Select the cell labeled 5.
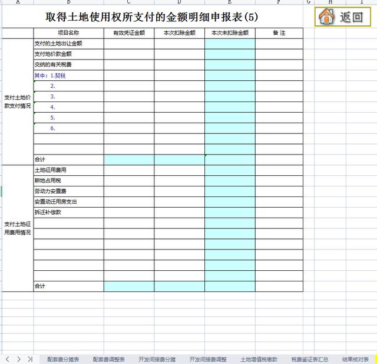The width and height of the screenshot is (377, 364). pos(68,118)
